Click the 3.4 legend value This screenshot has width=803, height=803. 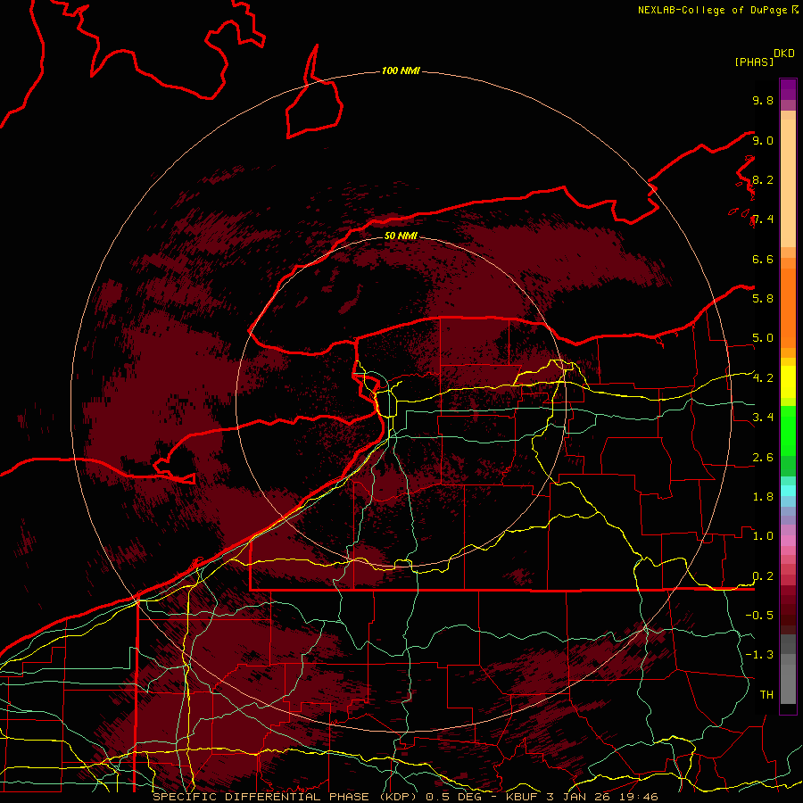click(763, 418)
